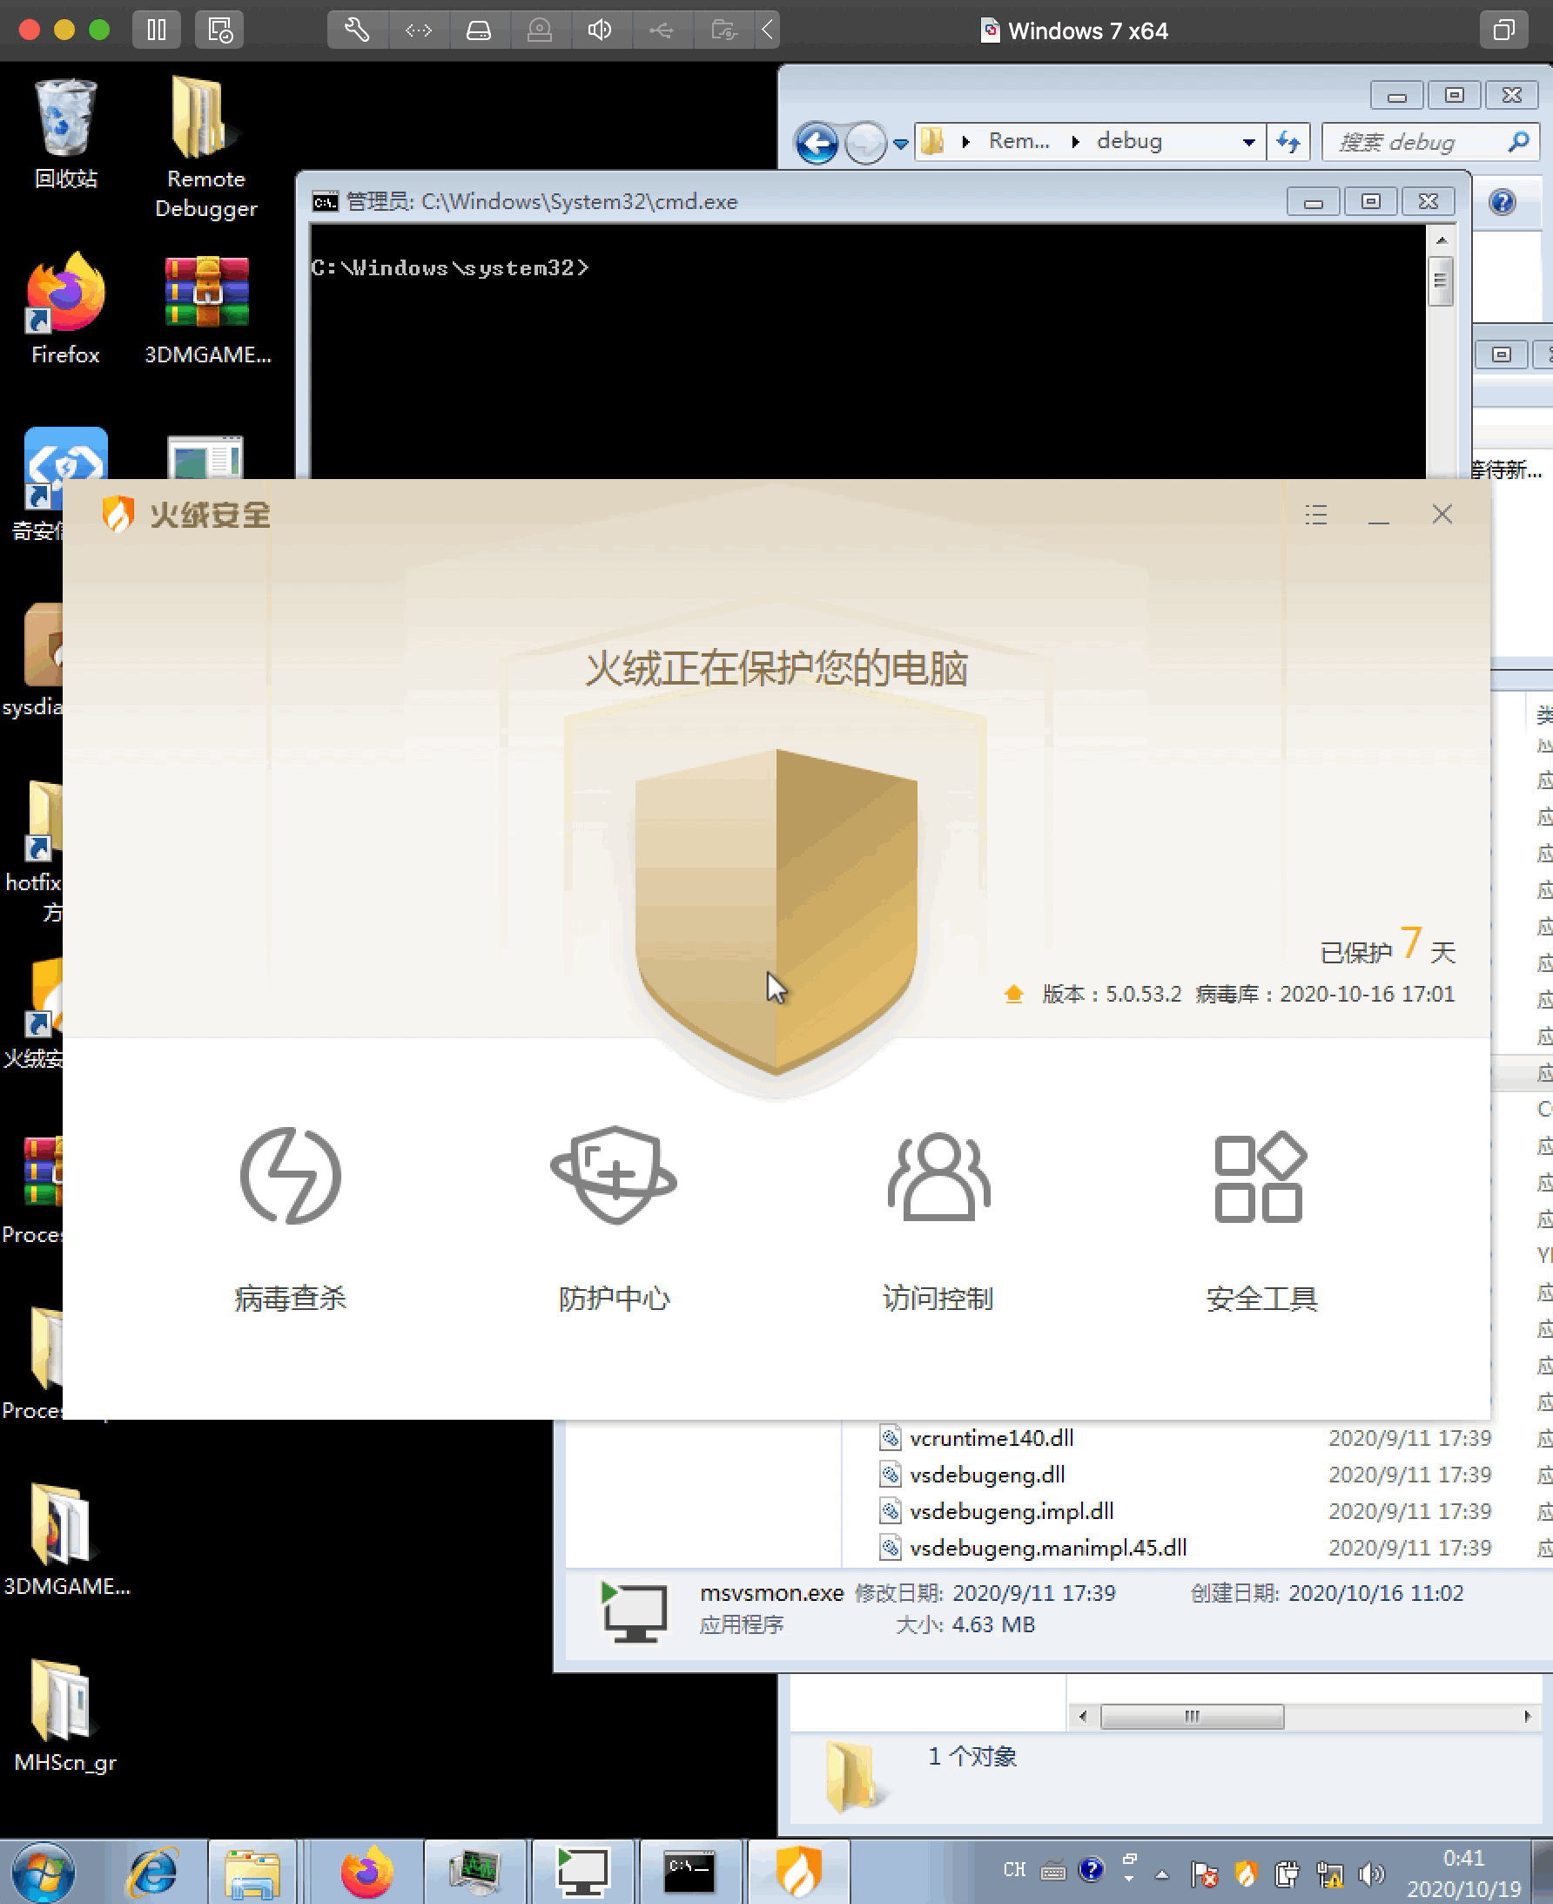Open Explorer help question mark

point(1502,202)
